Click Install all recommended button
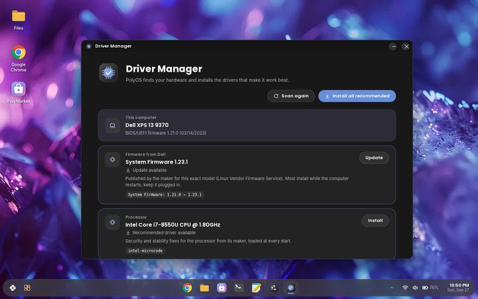 357,96
